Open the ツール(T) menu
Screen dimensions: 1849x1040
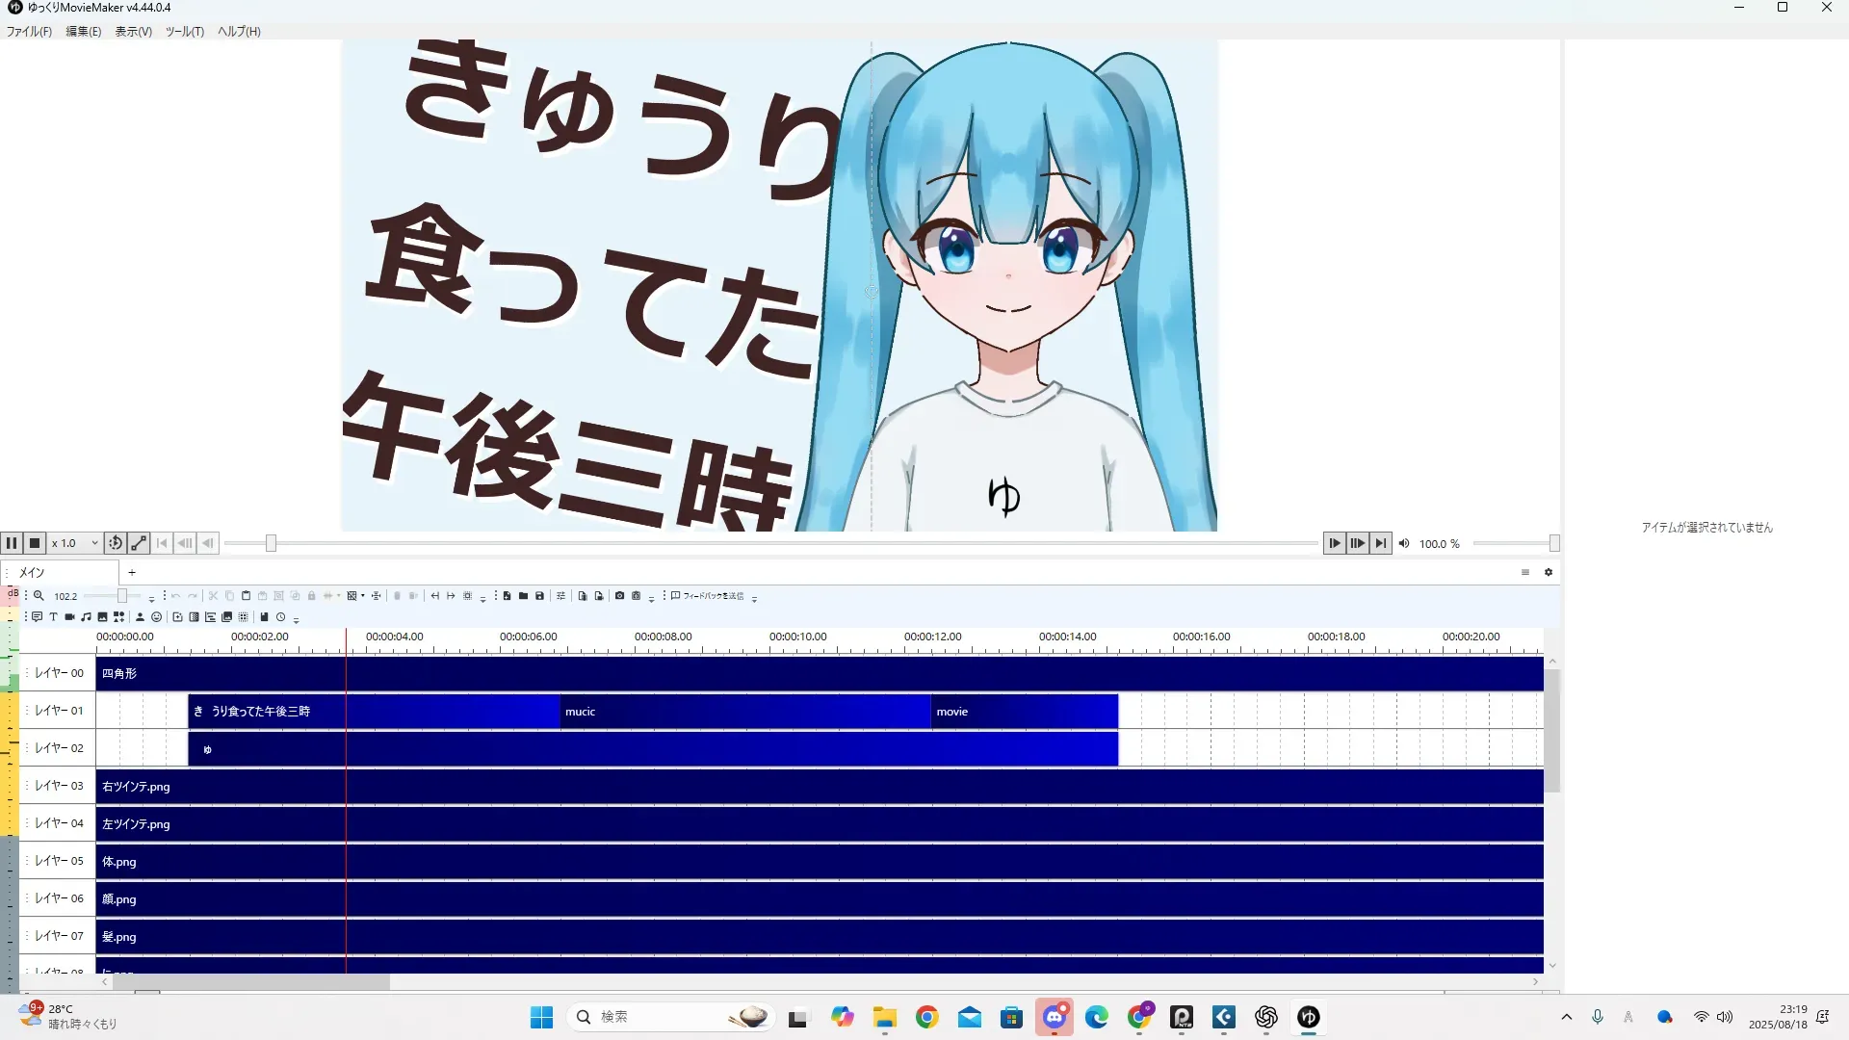click(x=184, y=32)
